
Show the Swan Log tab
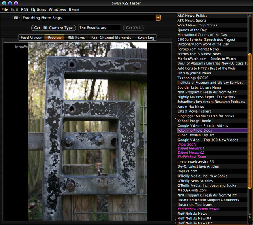[x=146, y=38]
